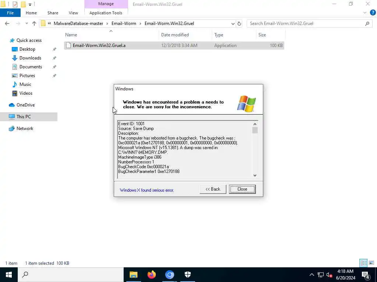Screen dimensions: 377x282
Task: Unpin Downloads using its pin icon
Action: click(54, 58)
